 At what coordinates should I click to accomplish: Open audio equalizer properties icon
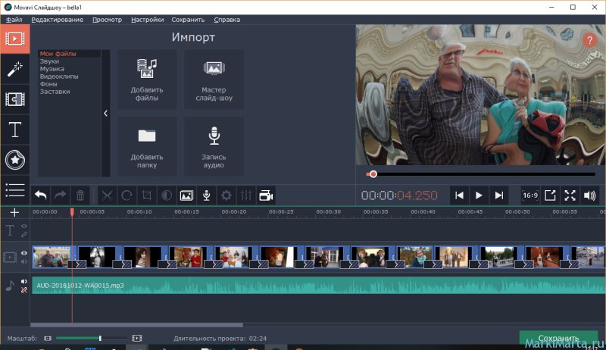click(246, 195)
